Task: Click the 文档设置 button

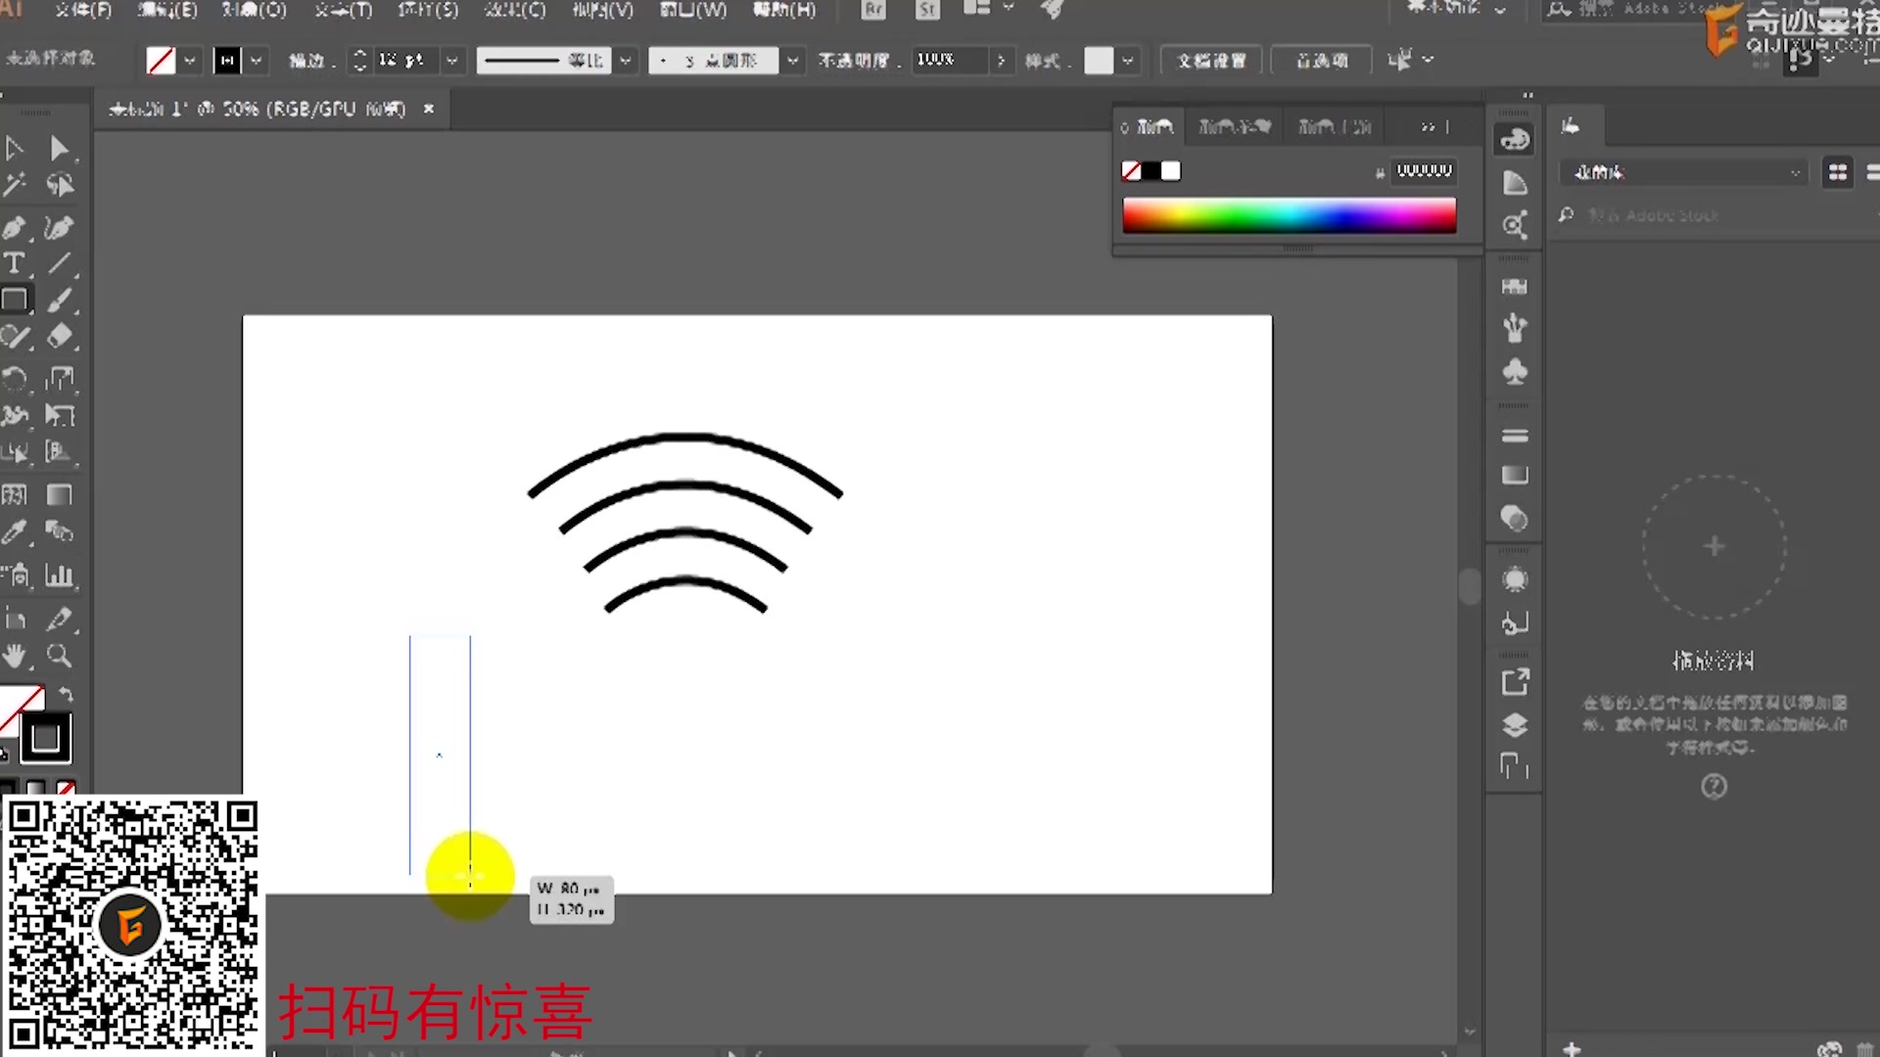Action: pos(1210,61)
